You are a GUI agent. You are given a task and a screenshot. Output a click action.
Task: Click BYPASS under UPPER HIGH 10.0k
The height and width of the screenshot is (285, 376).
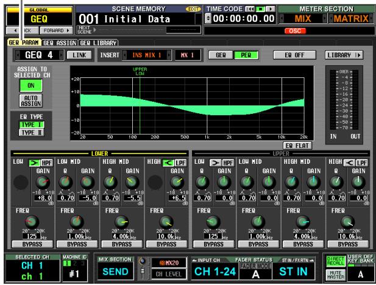[x=348, y=244]
